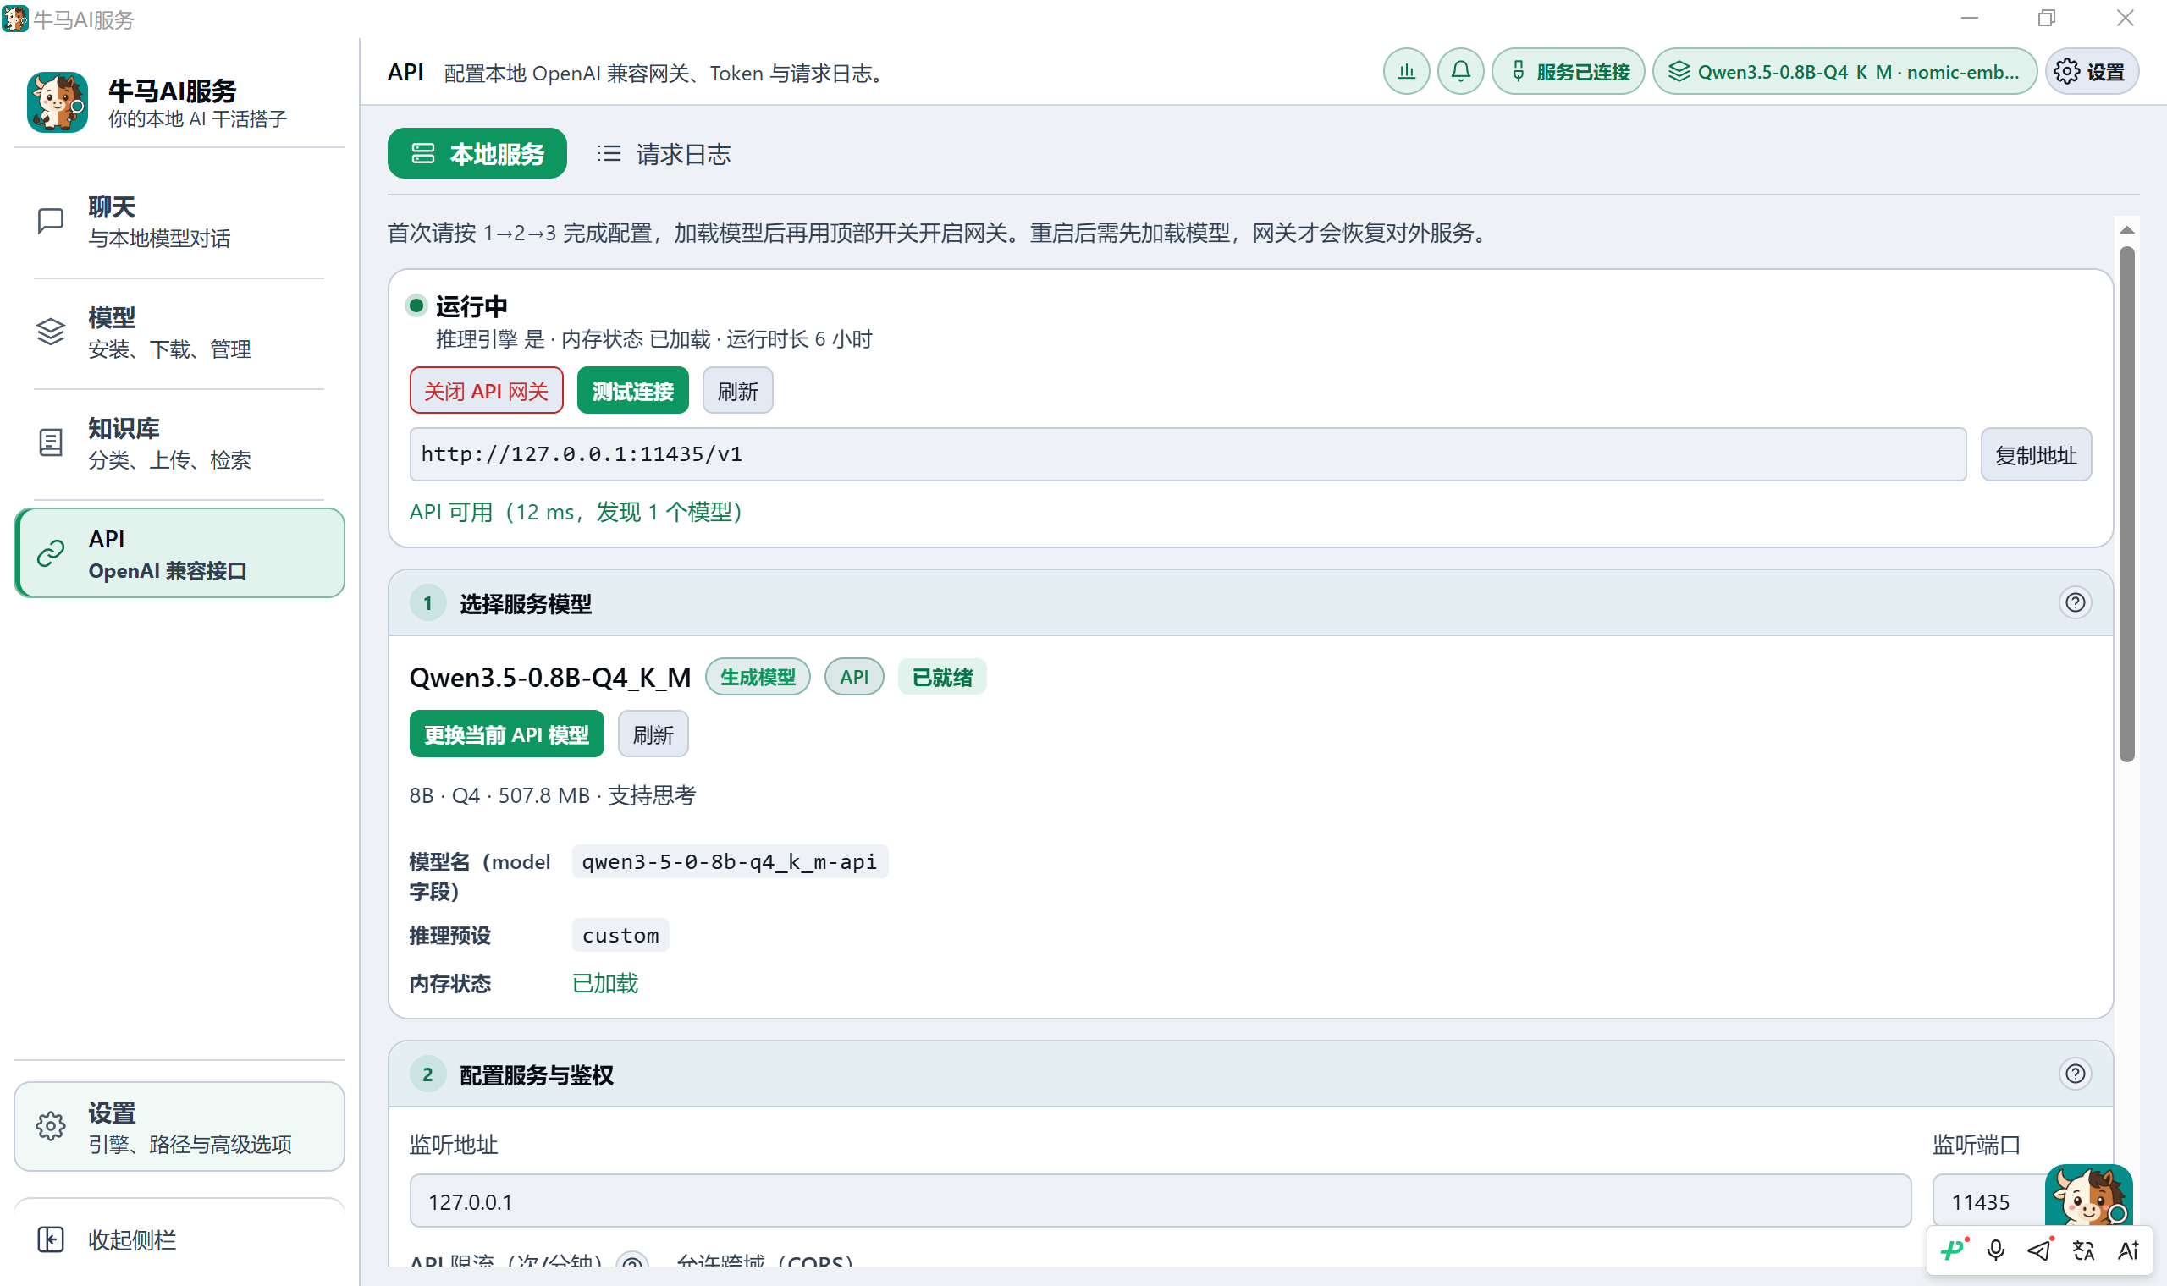Switch to 本地服务 tab
This screenshot has height=1286, width=2167.
tap(477, 153)
